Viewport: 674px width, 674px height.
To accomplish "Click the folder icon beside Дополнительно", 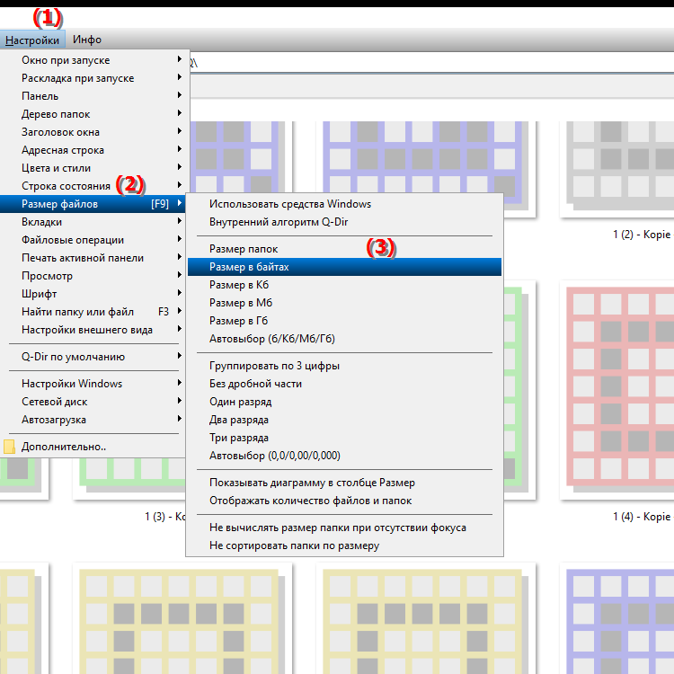I will click(x=9, y=447).
